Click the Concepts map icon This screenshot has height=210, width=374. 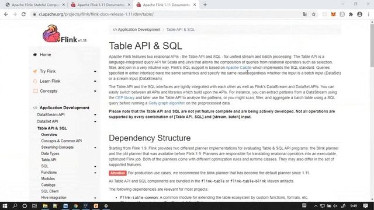(x=35, y=91)
